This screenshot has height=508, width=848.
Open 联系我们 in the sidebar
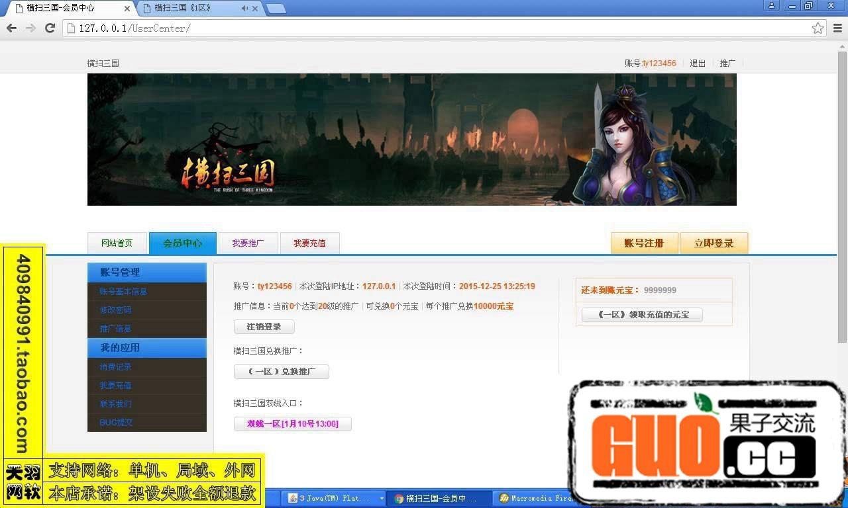[x=115, y=404]
